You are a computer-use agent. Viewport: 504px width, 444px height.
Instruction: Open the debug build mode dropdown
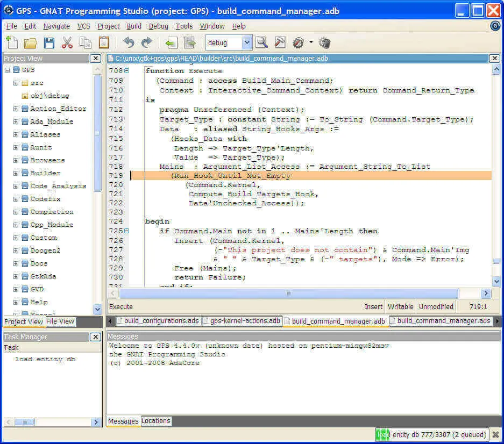tap(246, 42)
